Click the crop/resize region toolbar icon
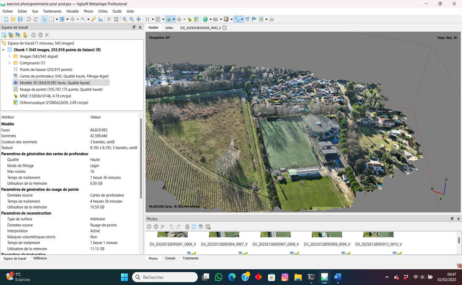Screen dimensions: 462x285 tap(116, 19)
